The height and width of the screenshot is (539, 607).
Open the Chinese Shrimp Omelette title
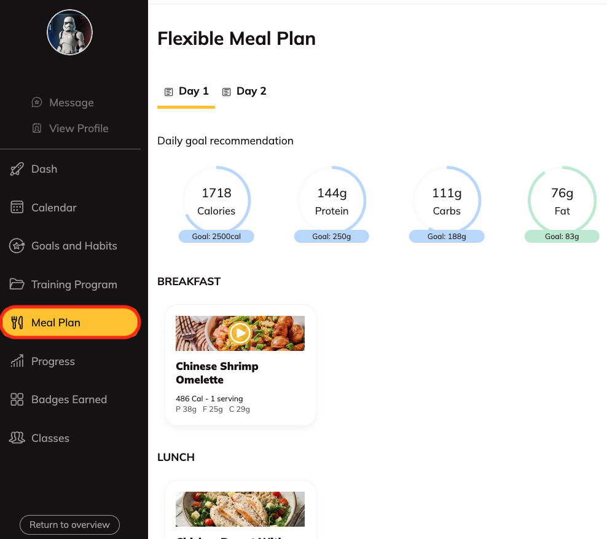click(217, 373)
